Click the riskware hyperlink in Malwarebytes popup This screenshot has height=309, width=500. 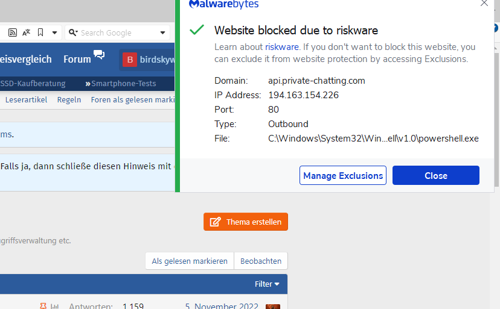pos(282,47)
